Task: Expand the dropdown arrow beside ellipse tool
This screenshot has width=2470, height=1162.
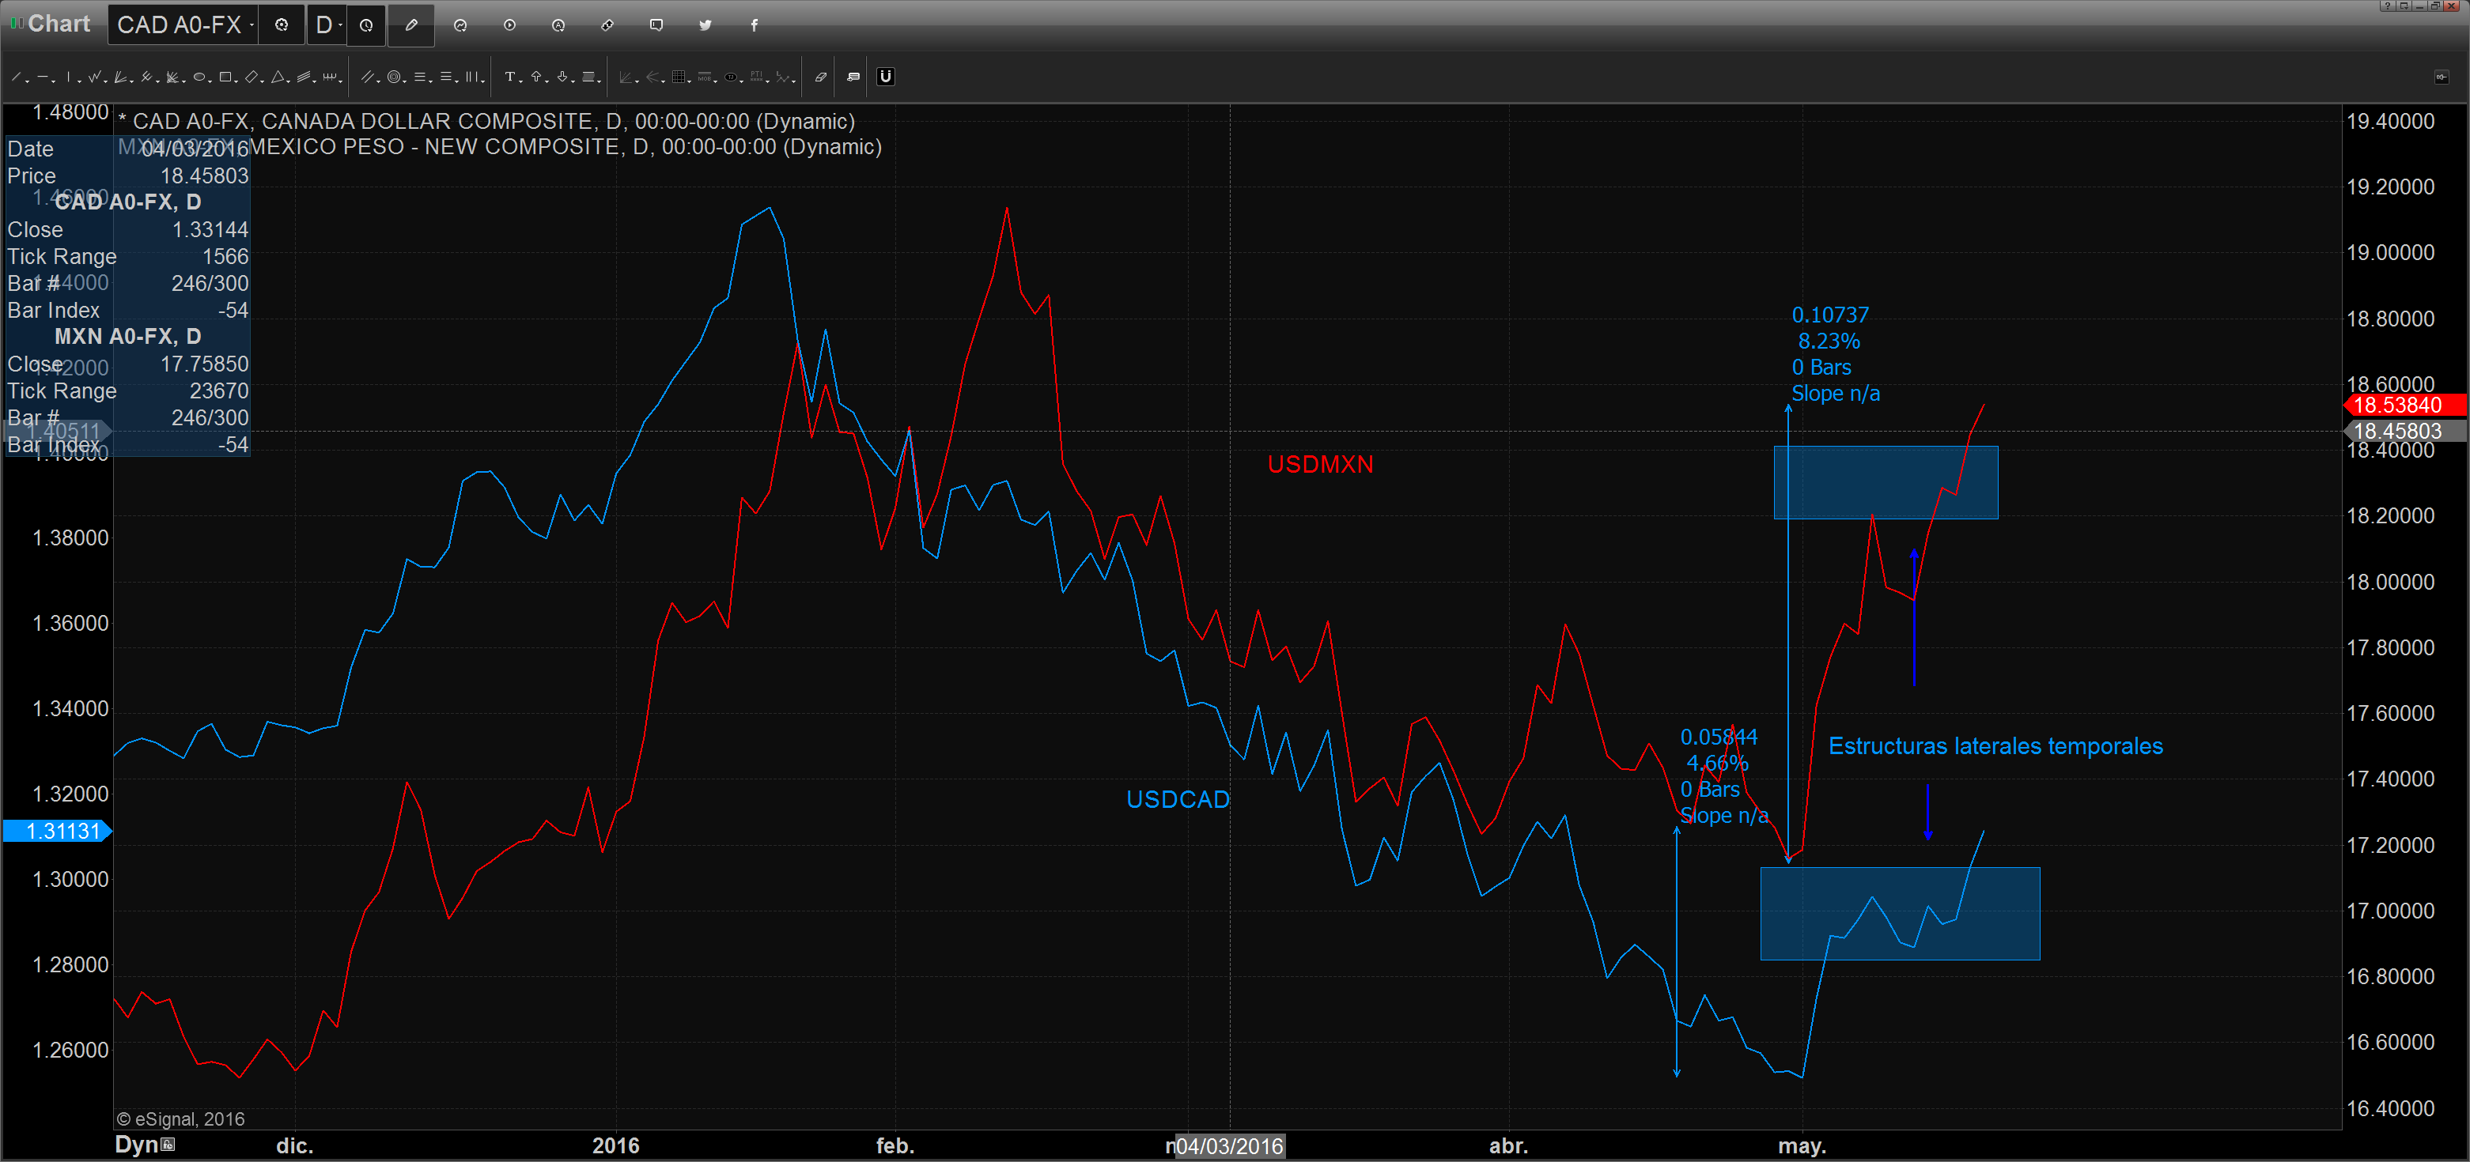Action: 210,81
